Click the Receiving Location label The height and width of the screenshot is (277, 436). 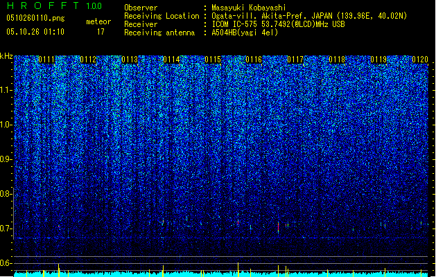(x=162, y=16)
